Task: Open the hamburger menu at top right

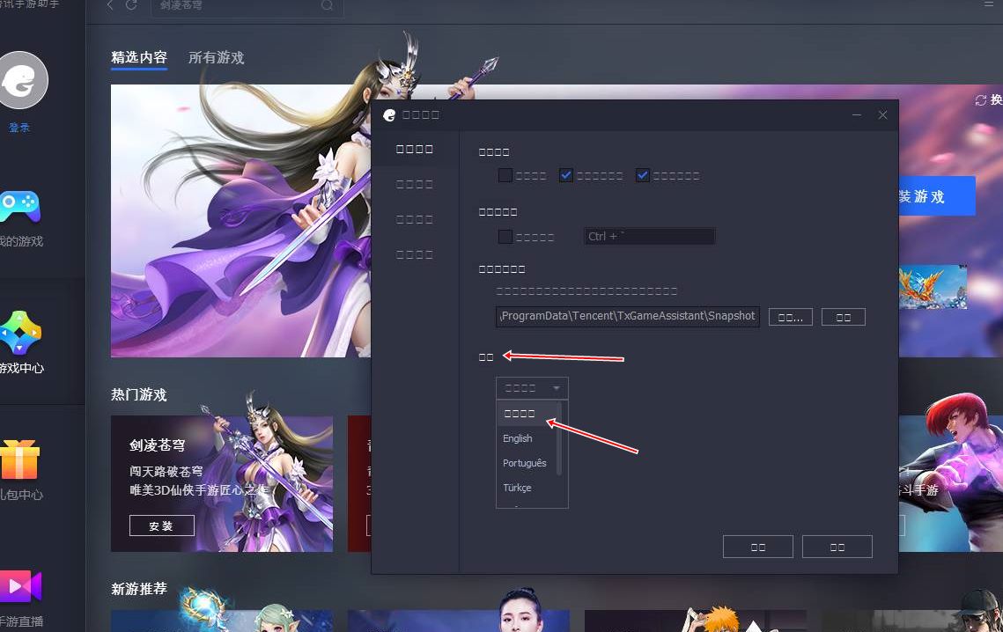Action: tap(989, 4)
